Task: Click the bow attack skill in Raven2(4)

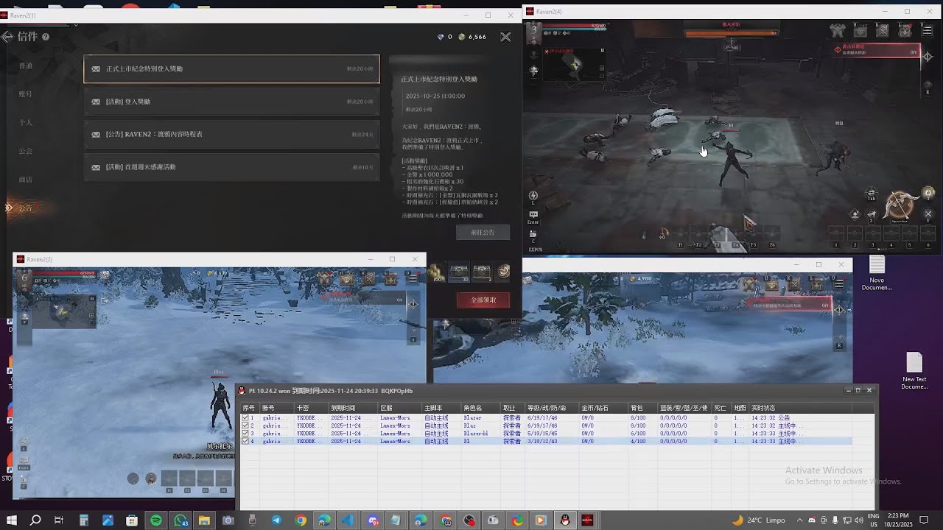Action: click(900, 205)
